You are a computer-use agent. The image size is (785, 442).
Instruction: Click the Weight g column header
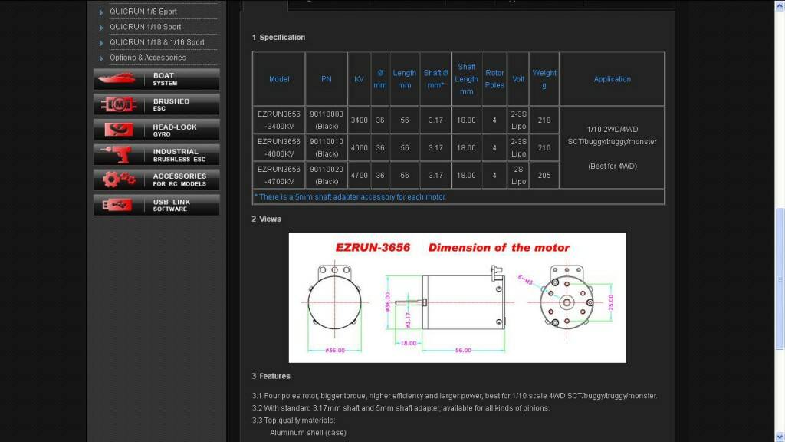544,79
